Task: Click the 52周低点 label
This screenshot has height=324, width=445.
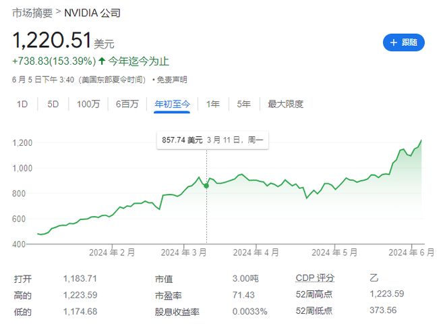Action: 314,310
